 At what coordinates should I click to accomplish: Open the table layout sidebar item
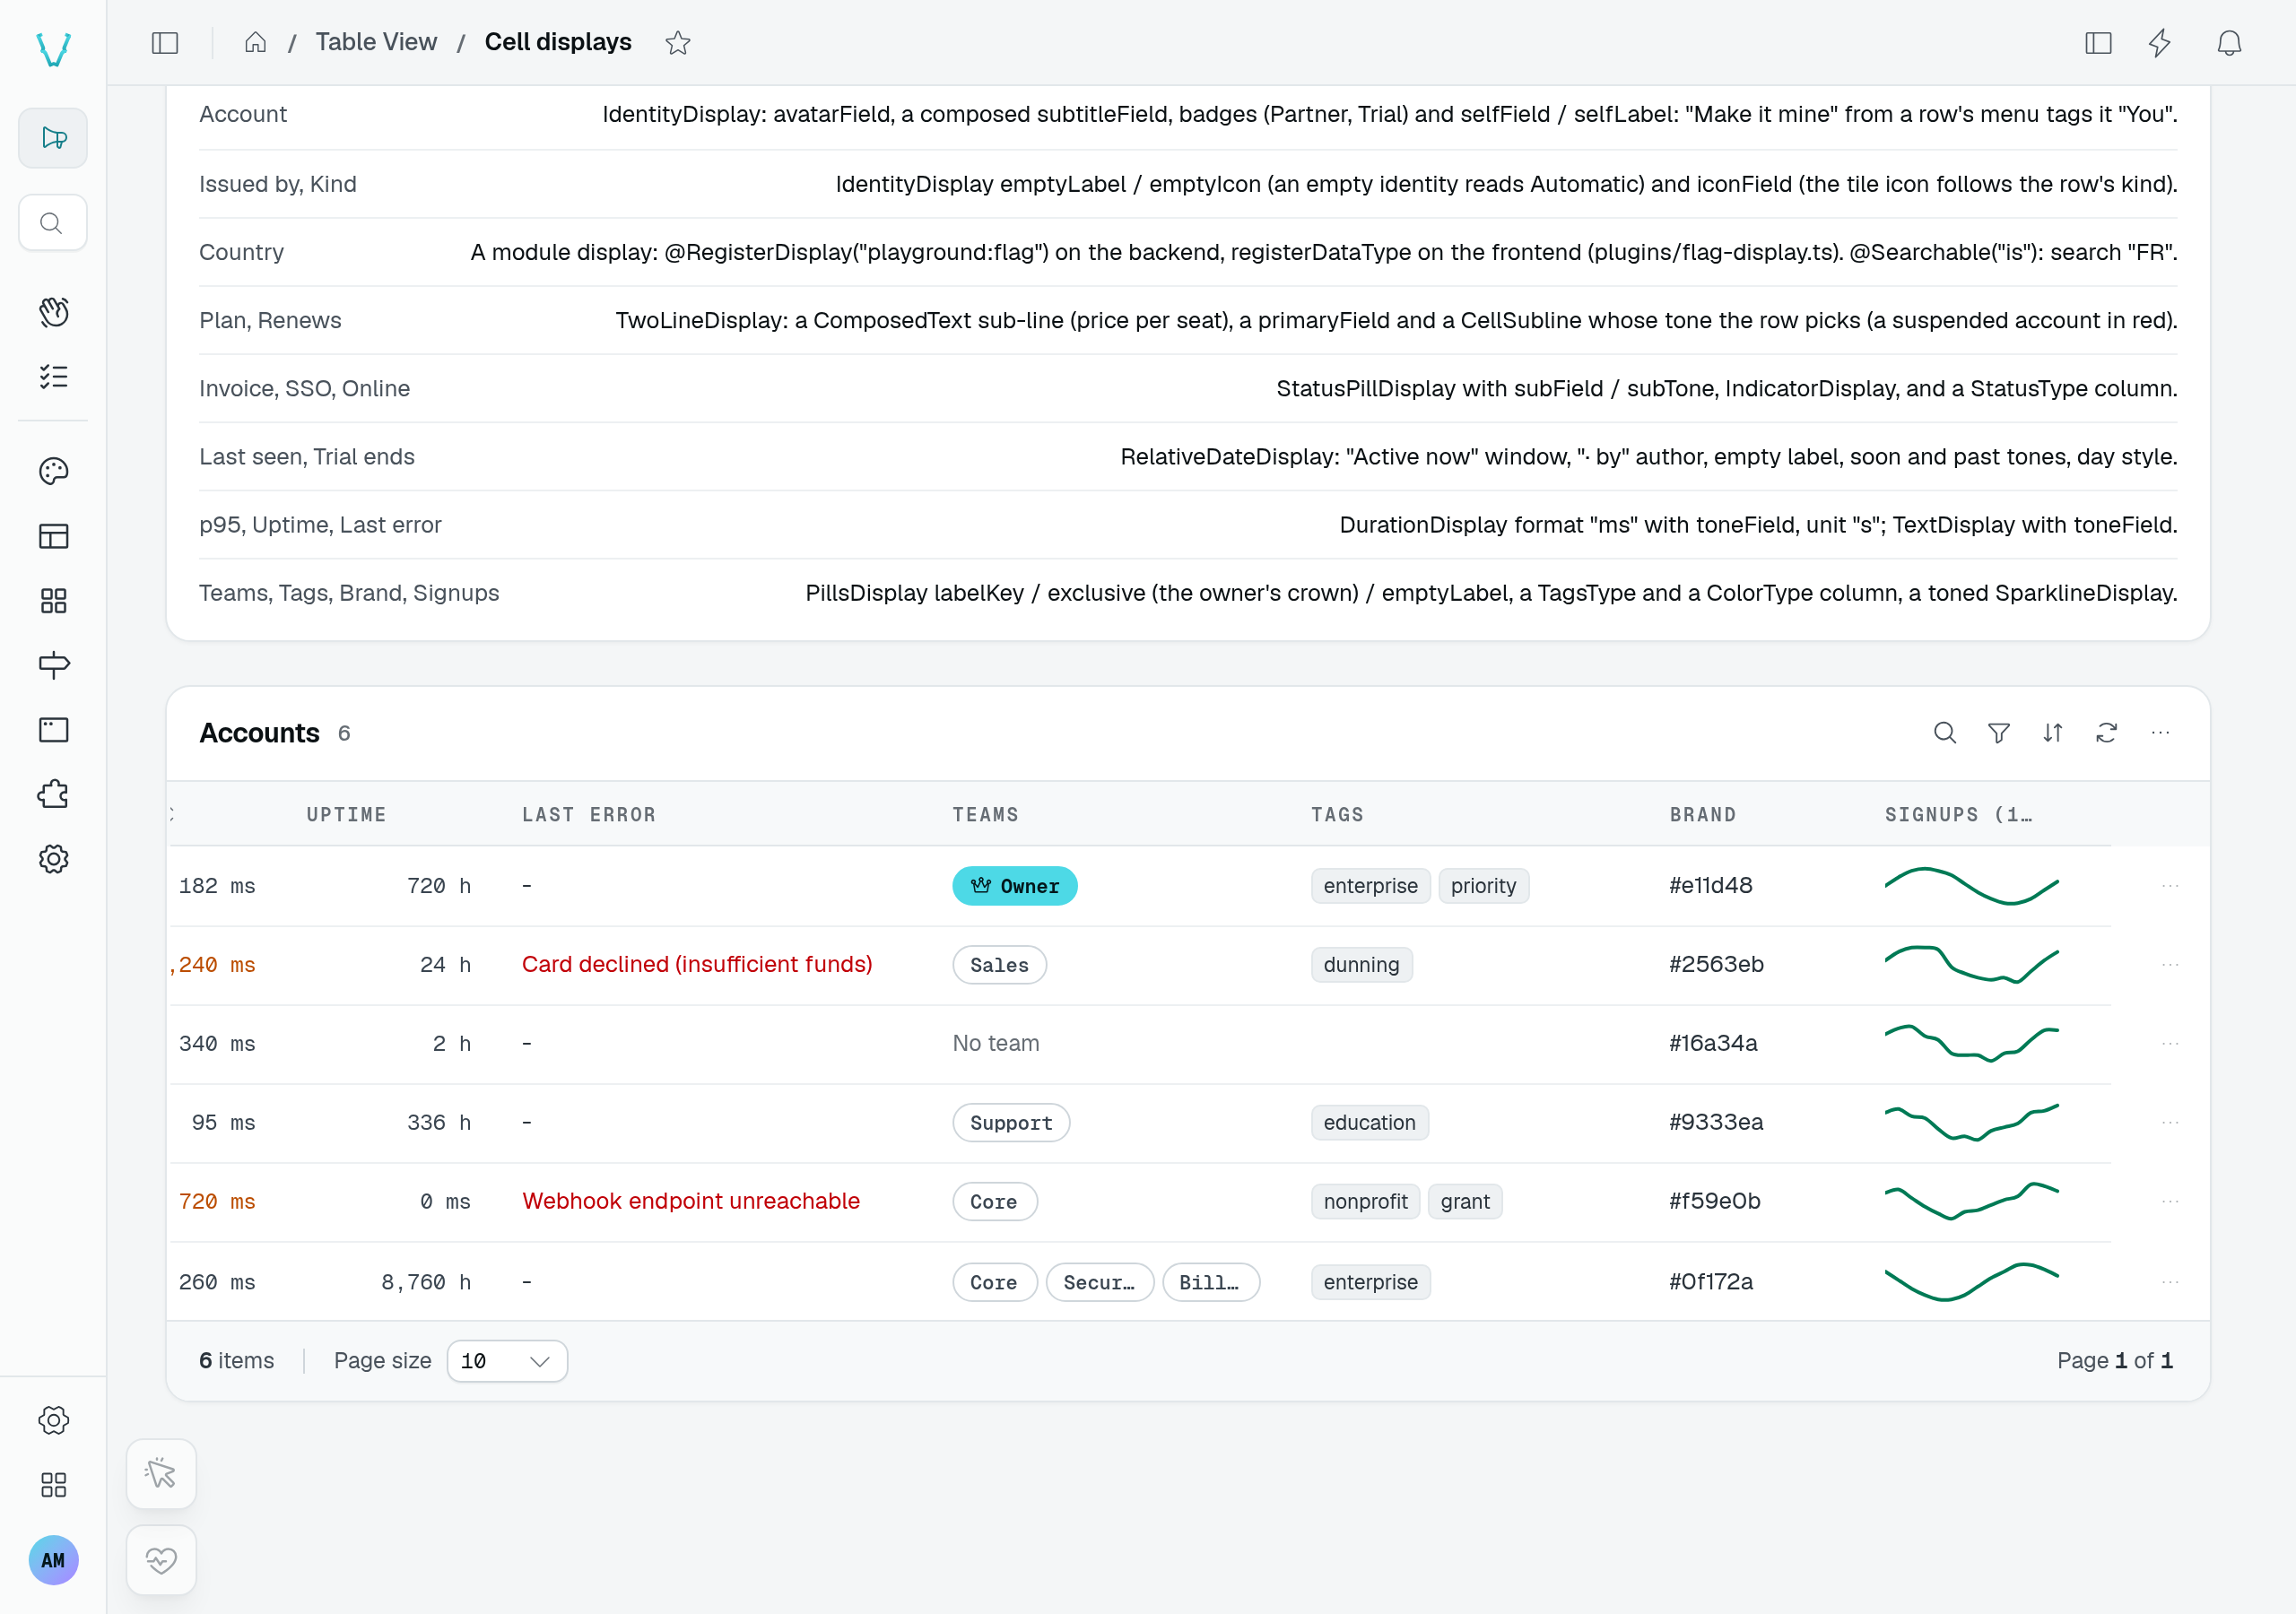pyautogui.click(x=53, y=537)
